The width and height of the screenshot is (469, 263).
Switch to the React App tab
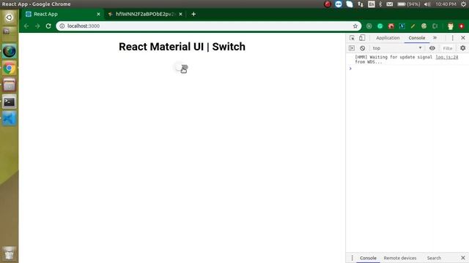tap(62, 14)
